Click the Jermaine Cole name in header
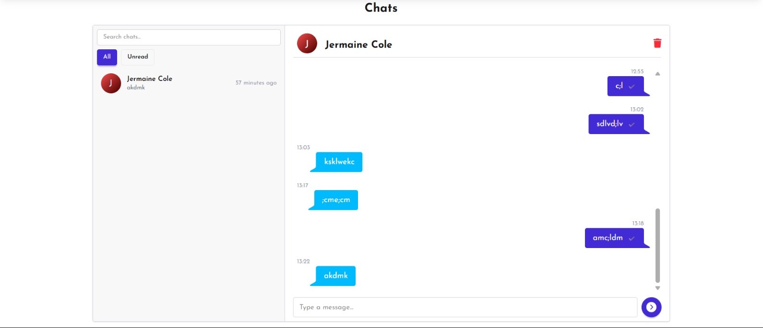This screenshot has width=763, height=328. coord(358,45)
